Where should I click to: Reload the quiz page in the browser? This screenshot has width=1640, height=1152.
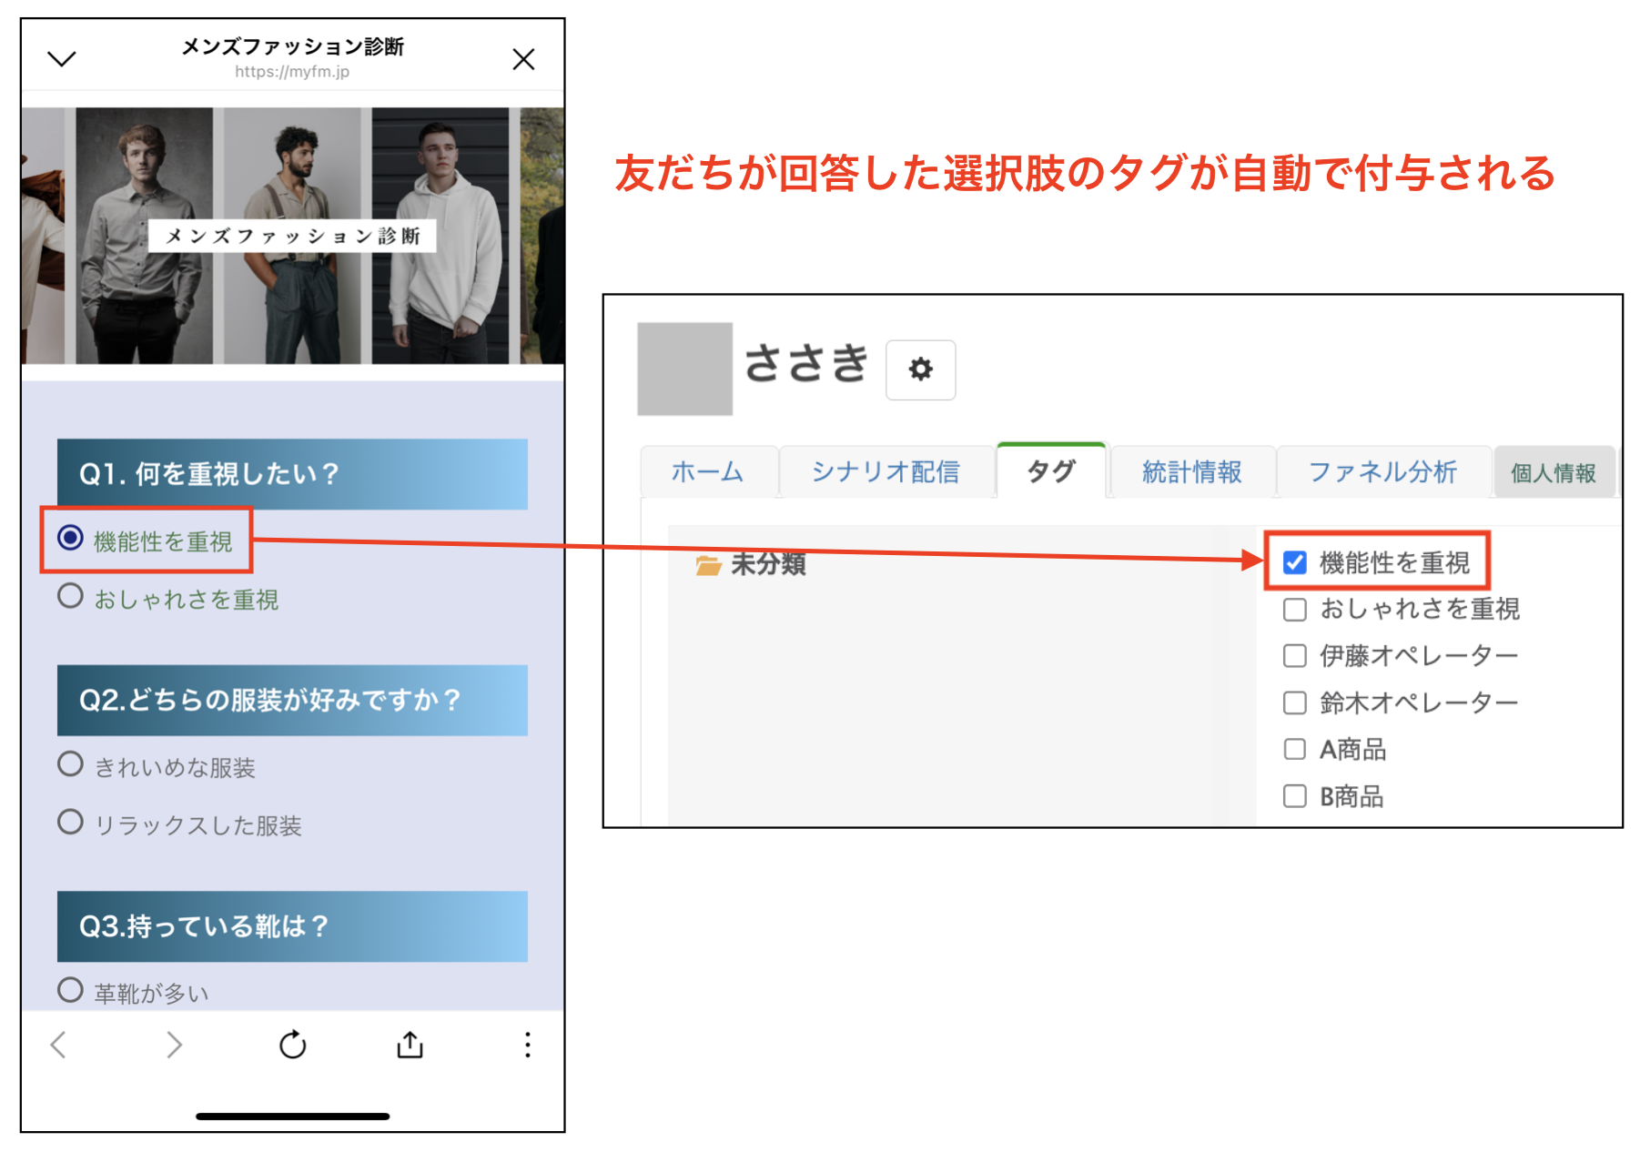pyautogui.click(x=292, y=1045)
